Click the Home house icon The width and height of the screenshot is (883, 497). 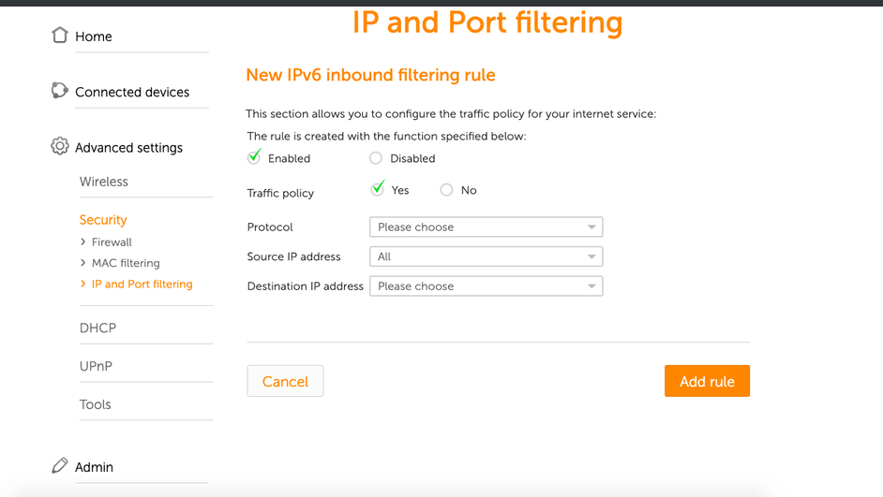(60, 36)
